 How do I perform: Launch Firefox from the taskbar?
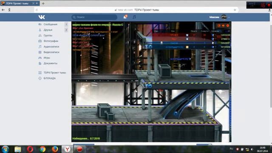55,149
